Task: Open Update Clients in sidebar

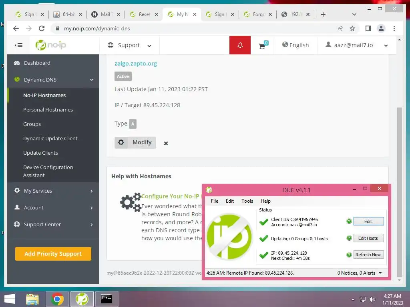Action: tap(40, 153)
